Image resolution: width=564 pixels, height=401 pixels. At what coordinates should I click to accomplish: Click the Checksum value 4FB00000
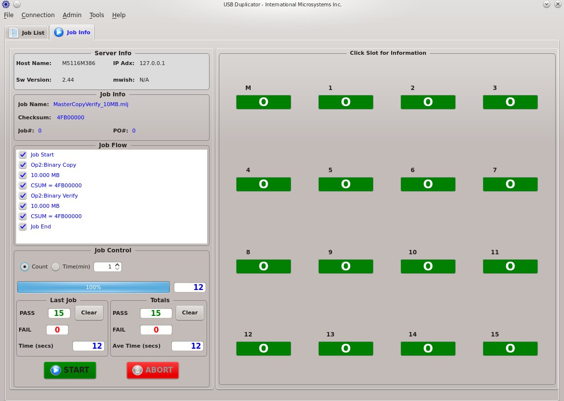coord(70,117)
